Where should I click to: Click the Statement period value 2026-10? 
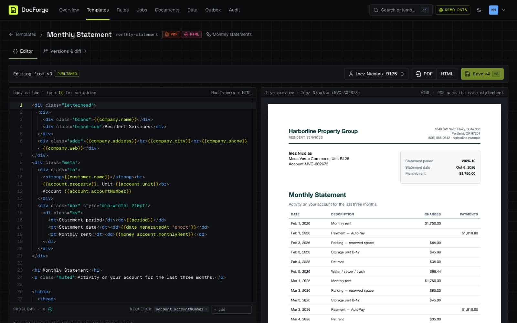(x=469, y=161)
